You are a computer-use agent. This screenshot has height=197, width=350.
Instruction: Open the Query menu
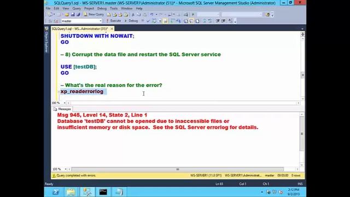coord(77,9)
